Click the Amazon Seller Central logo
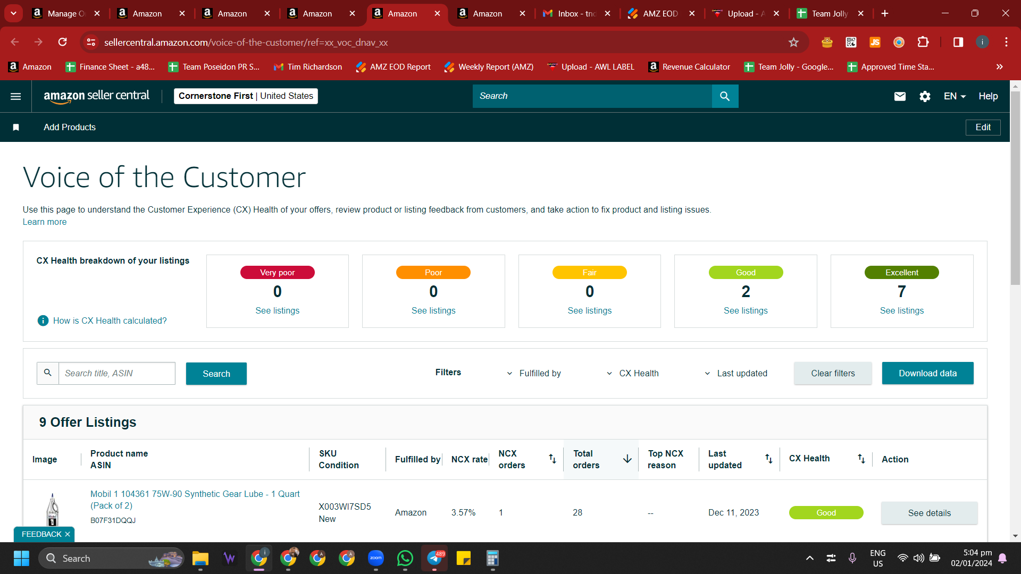The image size is (1021, 574). point(96,96)
